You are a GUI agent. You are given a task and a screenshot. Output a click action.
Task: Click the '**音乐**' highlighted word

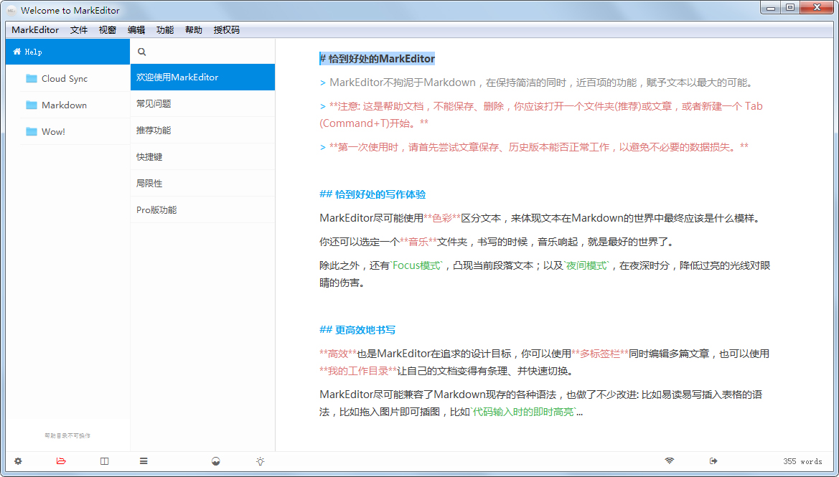(x=418, y=242)
